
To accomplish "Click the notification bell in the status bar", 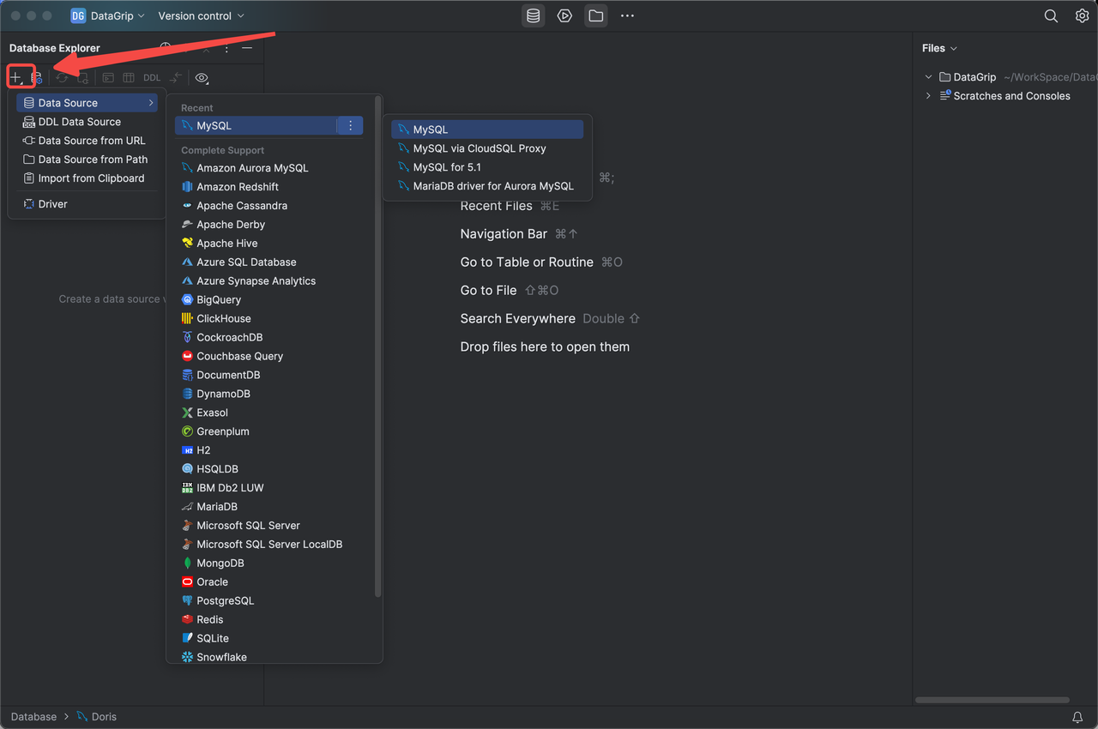I will point(1077,716).
